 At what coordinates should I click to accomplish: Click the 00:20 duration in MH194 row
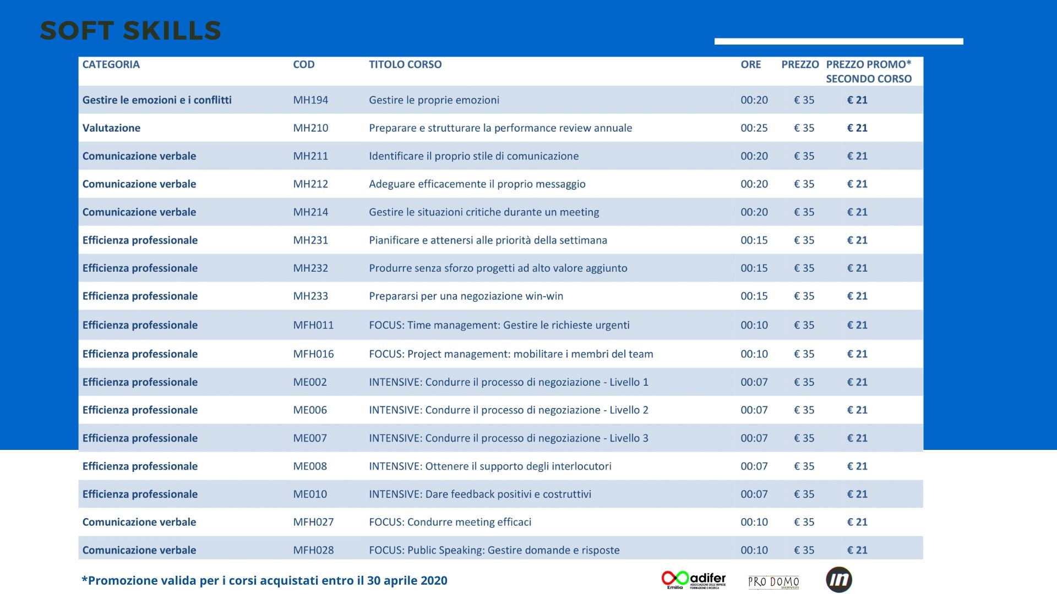pos(754,100)
